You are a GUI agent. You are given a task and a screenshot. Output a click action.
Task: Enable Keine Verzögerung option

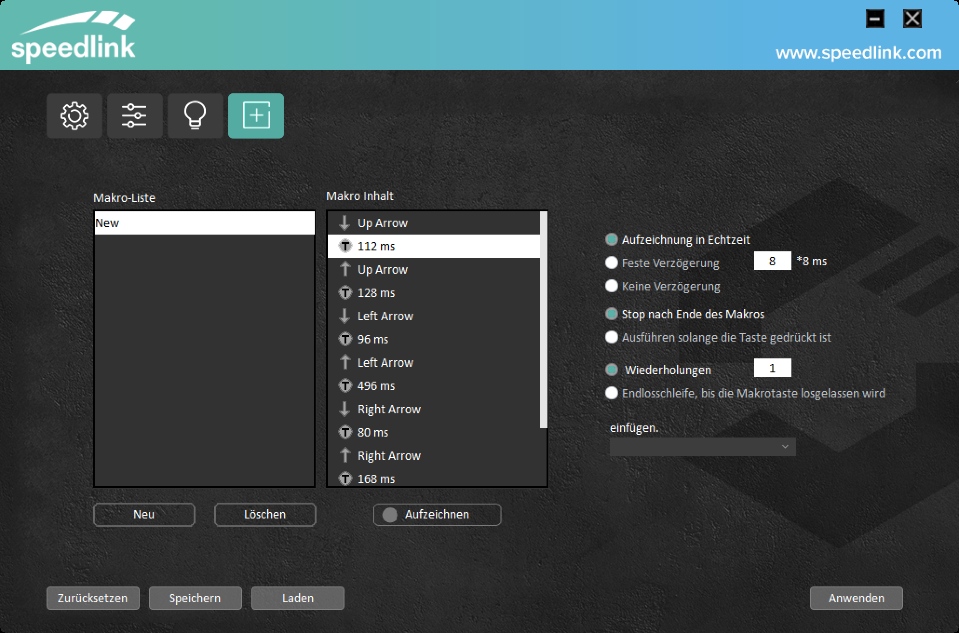click(612, 286)
